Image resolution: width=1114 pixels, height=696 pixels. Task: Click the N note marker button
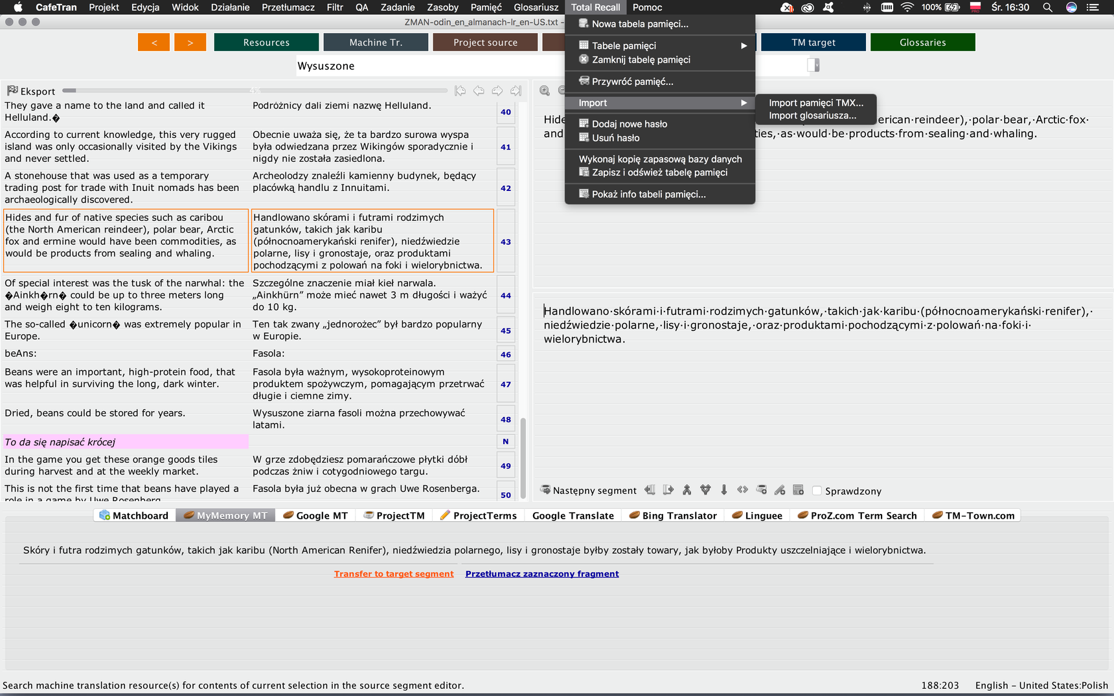506,442
